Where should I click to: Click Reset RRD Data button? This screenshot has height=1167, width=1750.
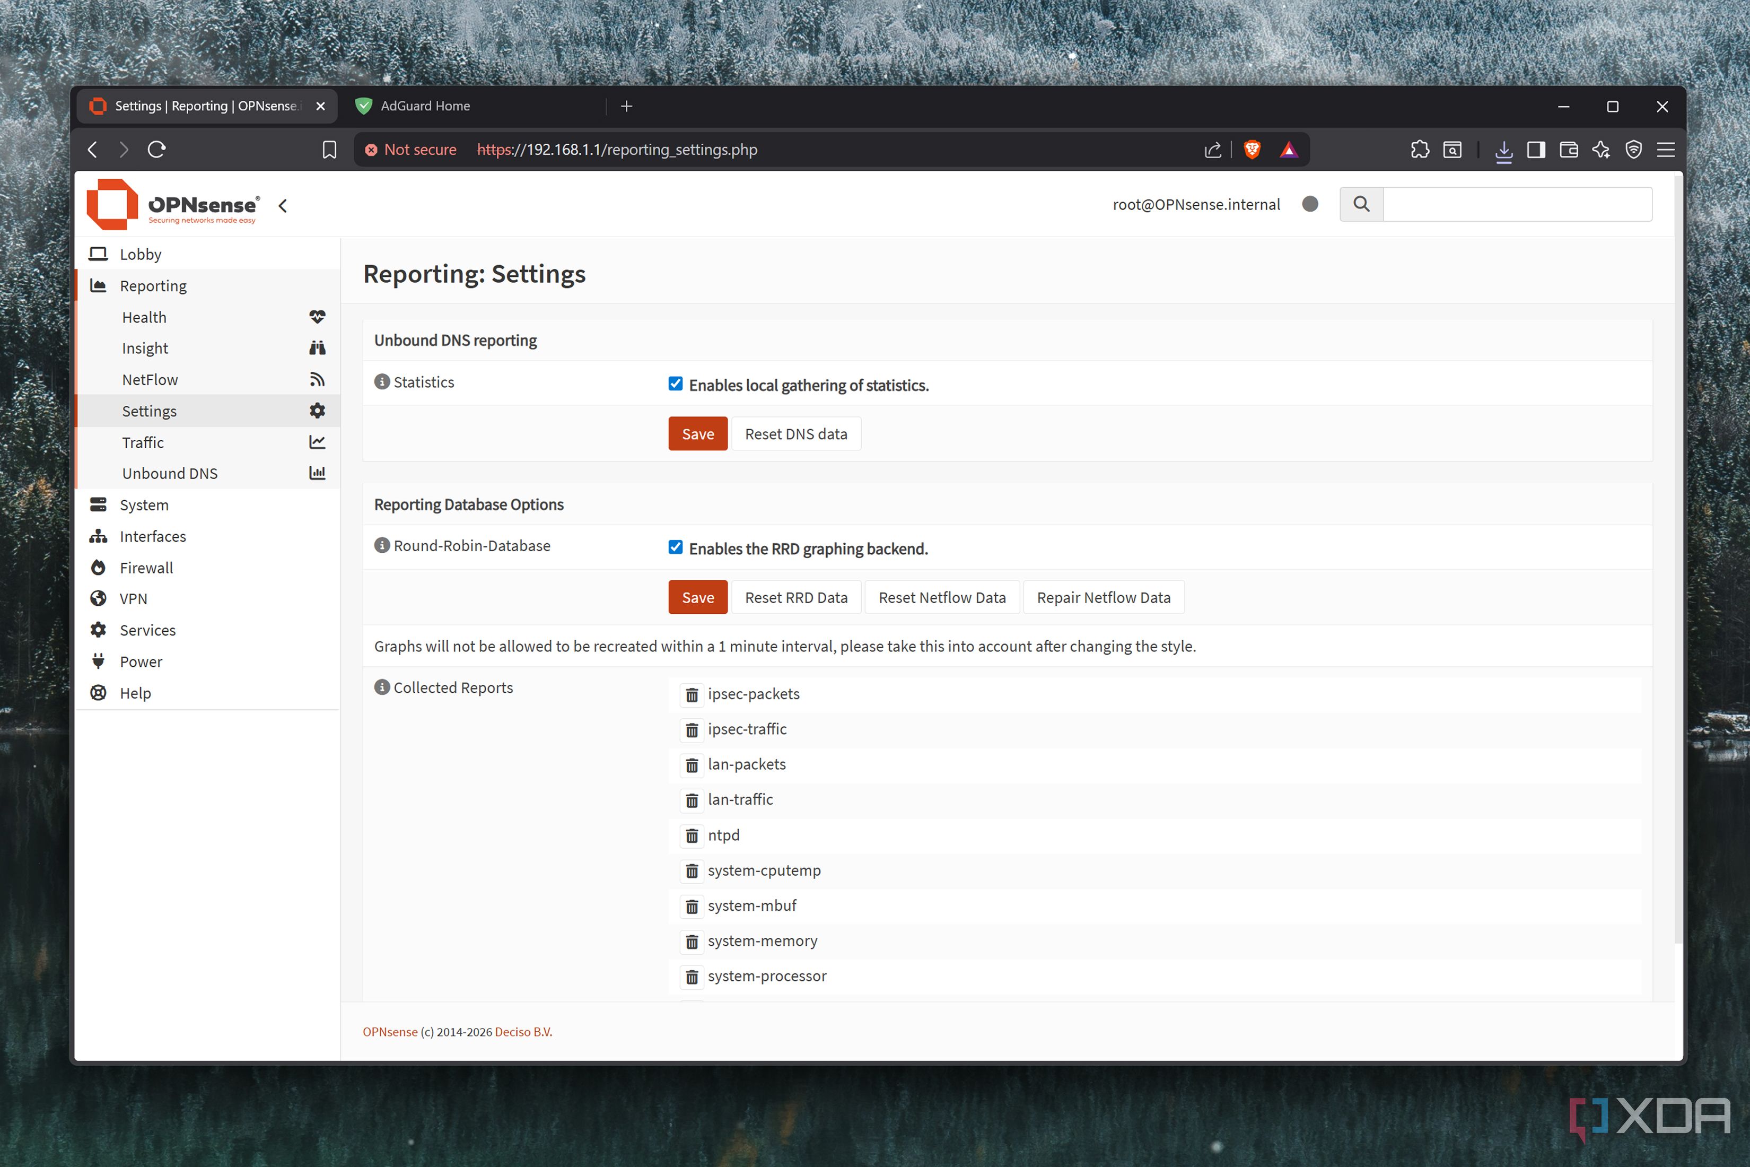pos(796,598)
